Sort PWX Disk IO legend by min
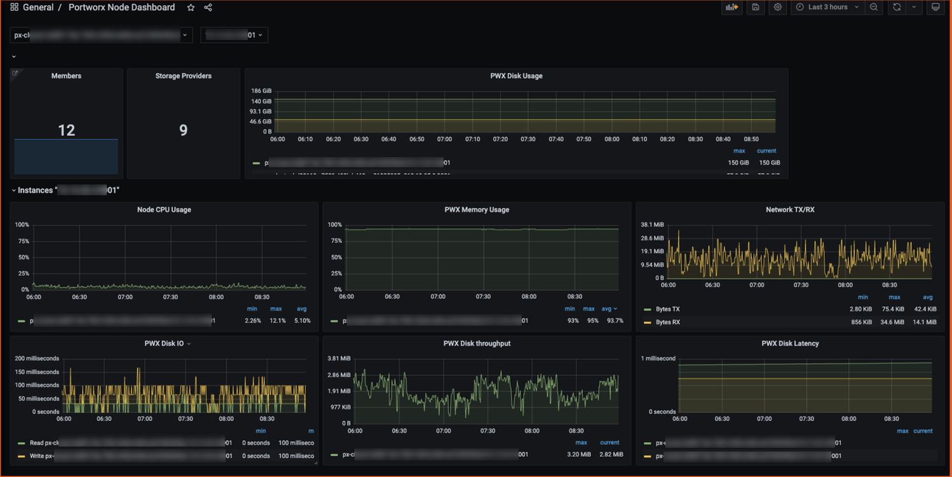Viewport: 952px width, 477px height. 261,431
